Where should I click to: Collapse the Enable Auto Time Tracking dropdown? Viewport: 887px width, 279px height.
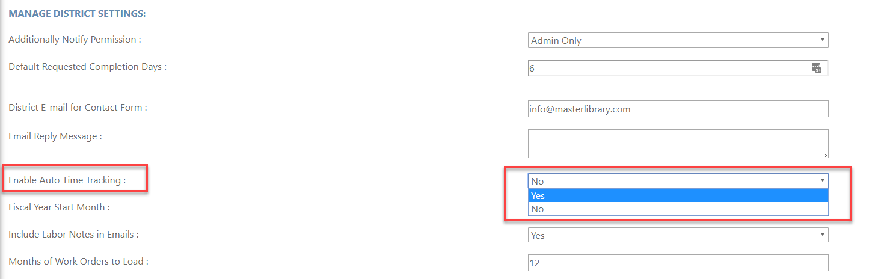(678, 180)
